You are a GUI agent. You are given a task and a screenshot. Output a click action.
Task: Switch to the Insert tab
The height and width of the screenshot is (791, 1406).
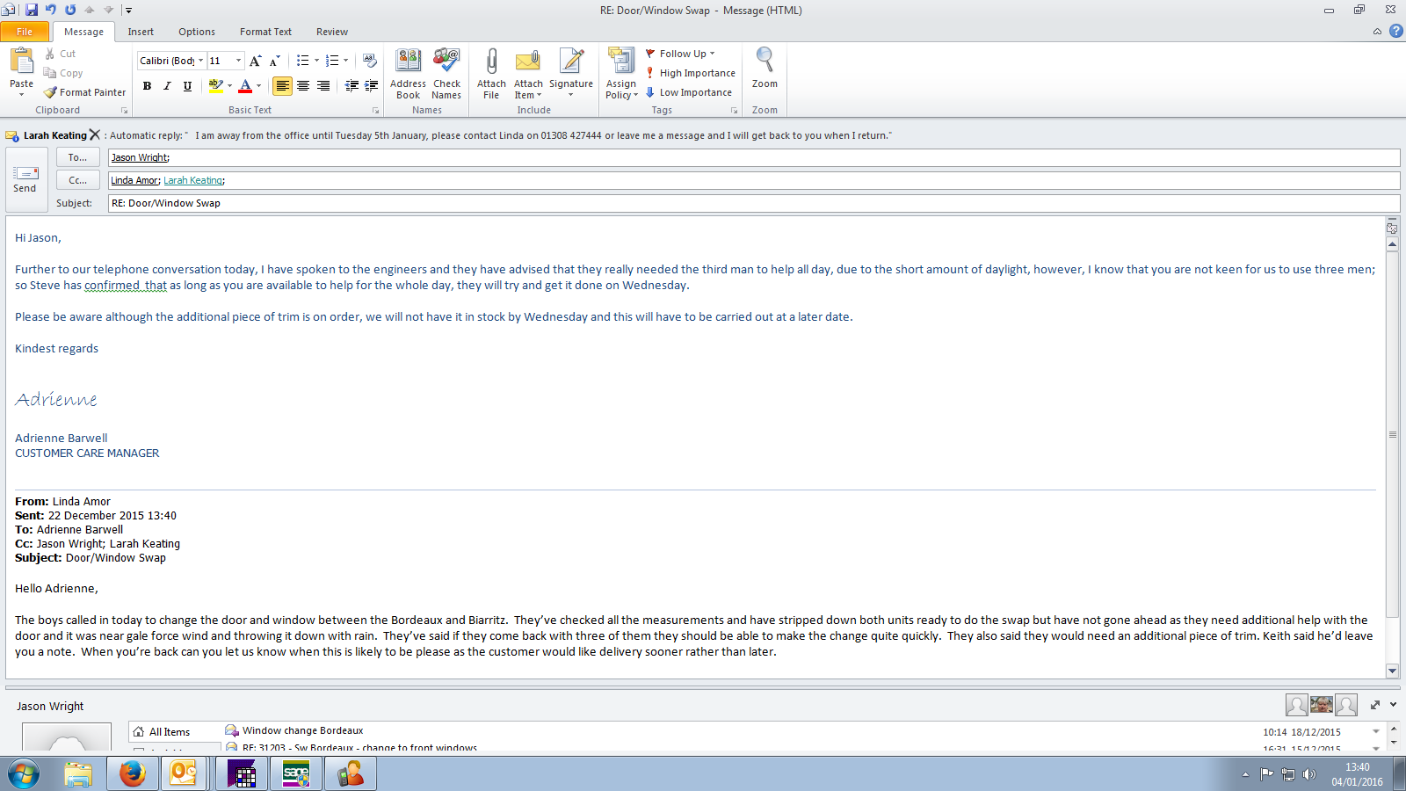(141, 32)
